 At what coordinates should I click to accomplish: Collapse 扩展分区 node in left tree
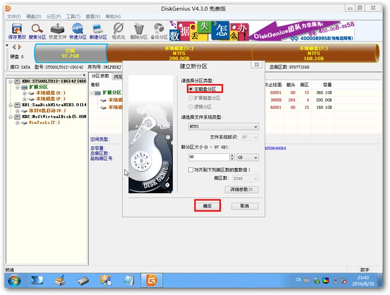click(x=17, y=87)
